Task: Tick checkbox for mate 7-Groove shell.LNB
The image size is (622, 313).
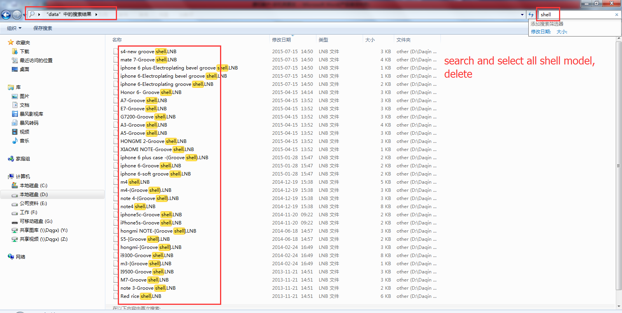Action: [116, 59]
